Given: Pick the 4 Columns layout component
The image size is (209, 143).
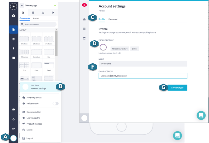Looking at the screenshot, I should click(24, 53).
